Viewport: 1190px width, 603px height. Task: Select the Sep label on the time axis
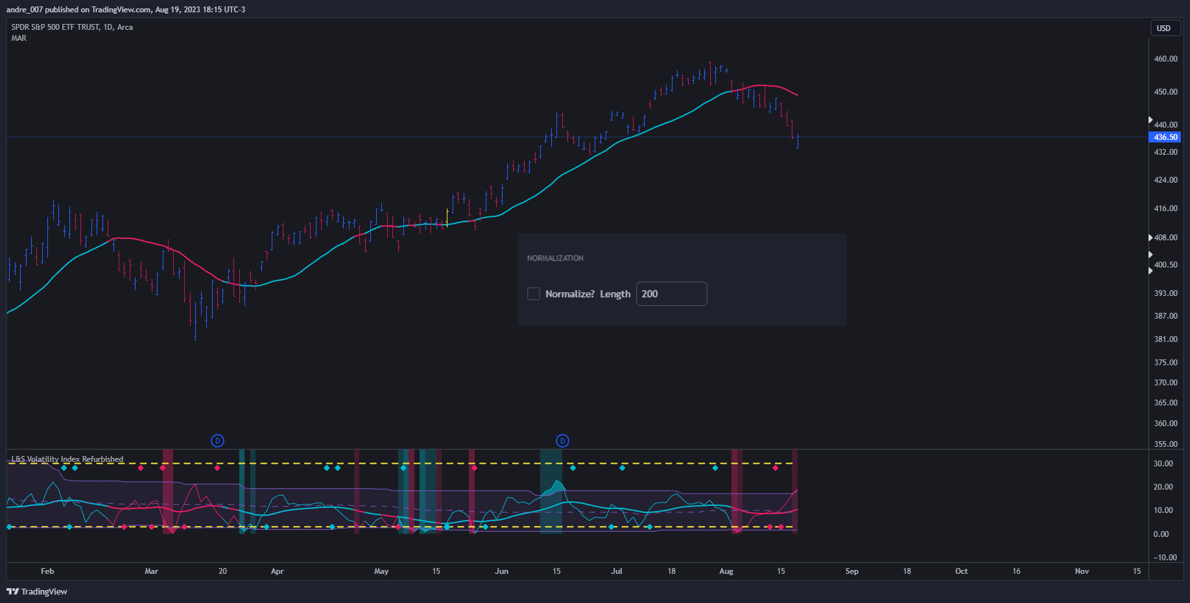(x=852, y=571)
